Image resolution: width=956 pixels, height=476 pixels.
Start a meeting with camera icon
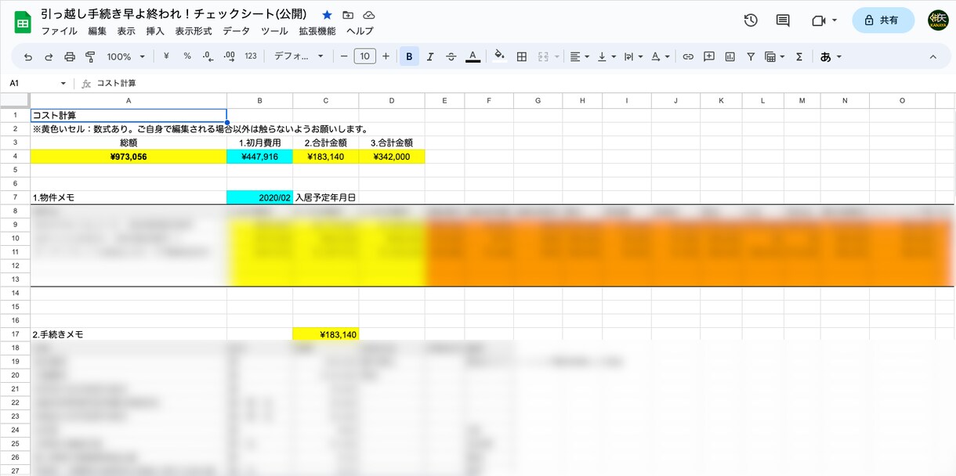pyautogui.click(x=824, y=20)
